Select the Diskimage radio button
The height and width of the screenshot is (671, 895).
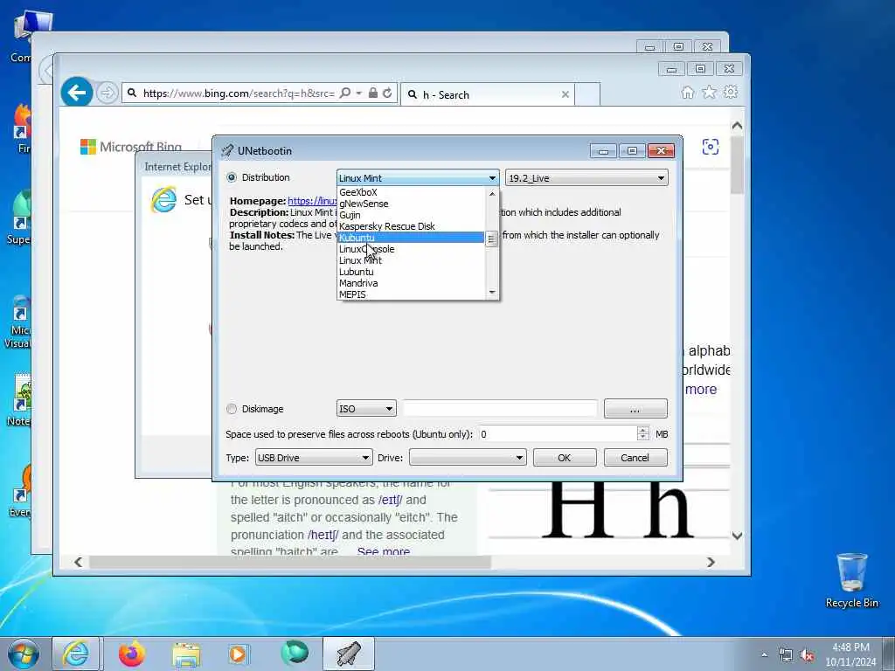(232, 409)
